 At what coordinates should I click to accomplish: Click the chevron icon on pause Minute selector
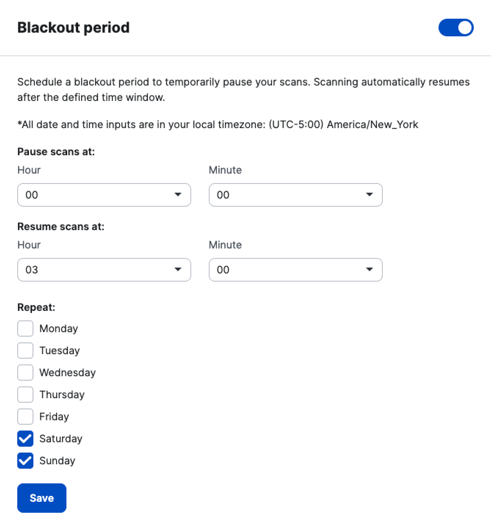click(370, 195)
